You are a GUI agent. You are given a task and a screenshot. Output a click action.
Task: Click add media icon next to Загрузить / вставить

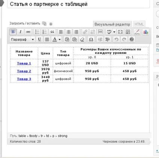(44, 24)
